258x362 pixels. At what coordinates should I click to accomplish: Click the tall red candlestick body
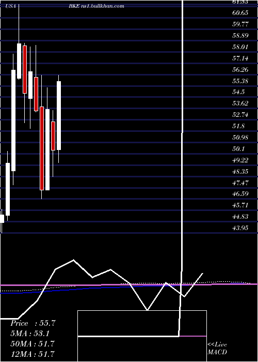click(42, 148)
